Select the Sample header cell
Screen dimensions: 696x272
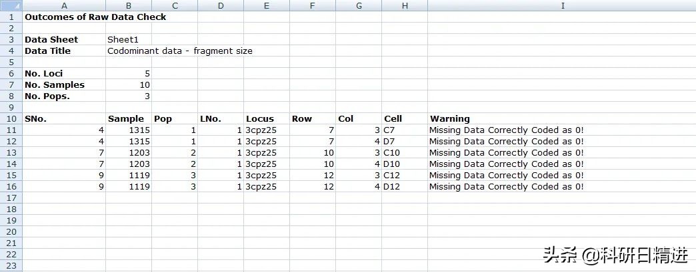[129, 119]
